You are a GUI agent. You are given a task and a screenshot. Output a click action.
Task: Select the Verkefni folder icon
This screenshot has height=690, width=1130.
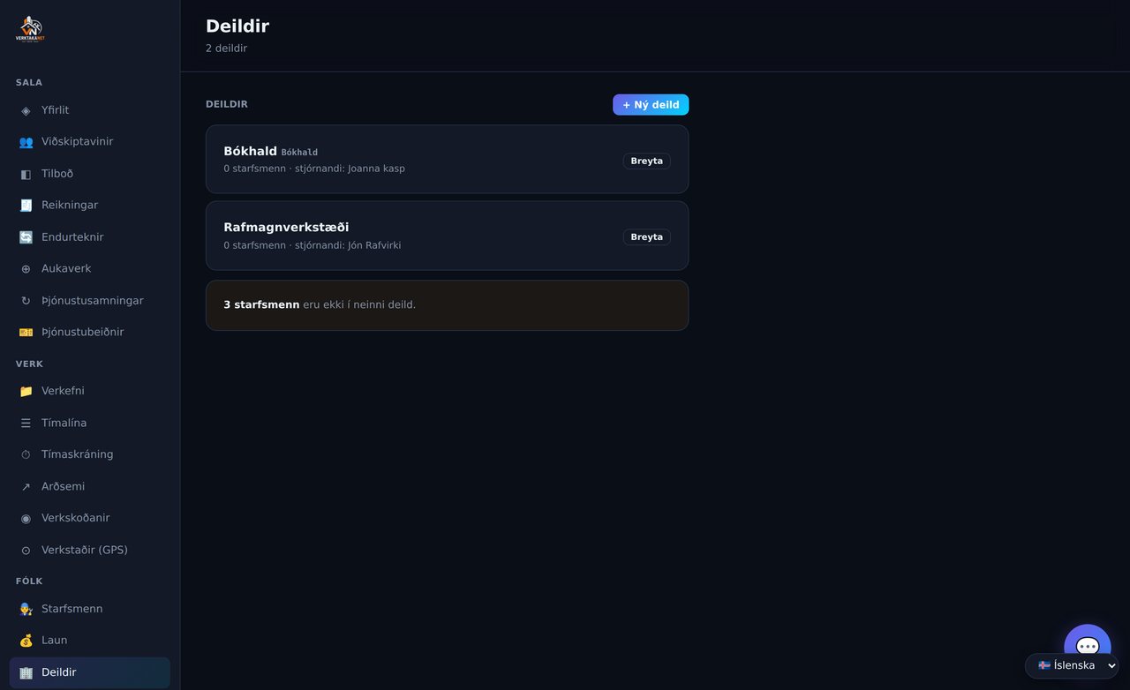point(26,391)
